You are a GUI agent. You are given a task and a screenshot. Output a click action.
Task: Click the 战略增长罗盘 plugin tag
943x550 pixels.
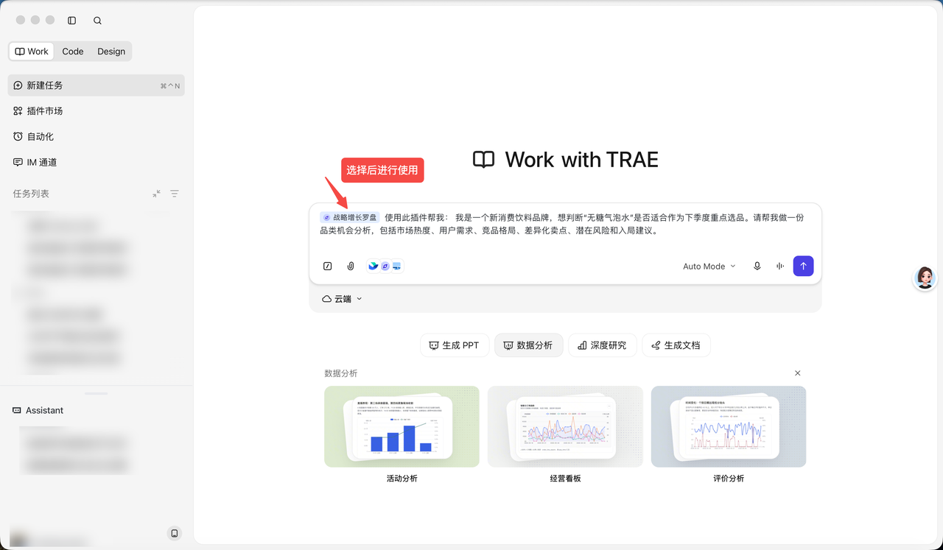click(350, 218)
